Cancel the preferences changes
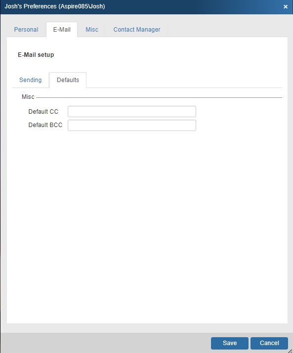Viewport: 293px width, 353px height. 269,343
